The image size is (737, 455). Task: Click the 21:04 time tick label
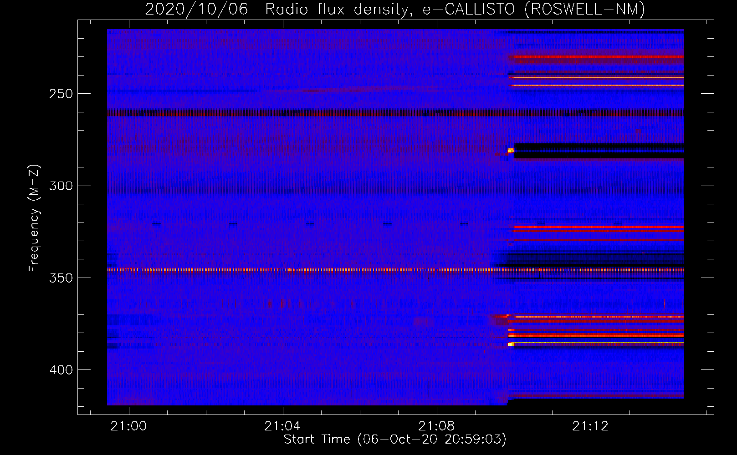point(282,426)
